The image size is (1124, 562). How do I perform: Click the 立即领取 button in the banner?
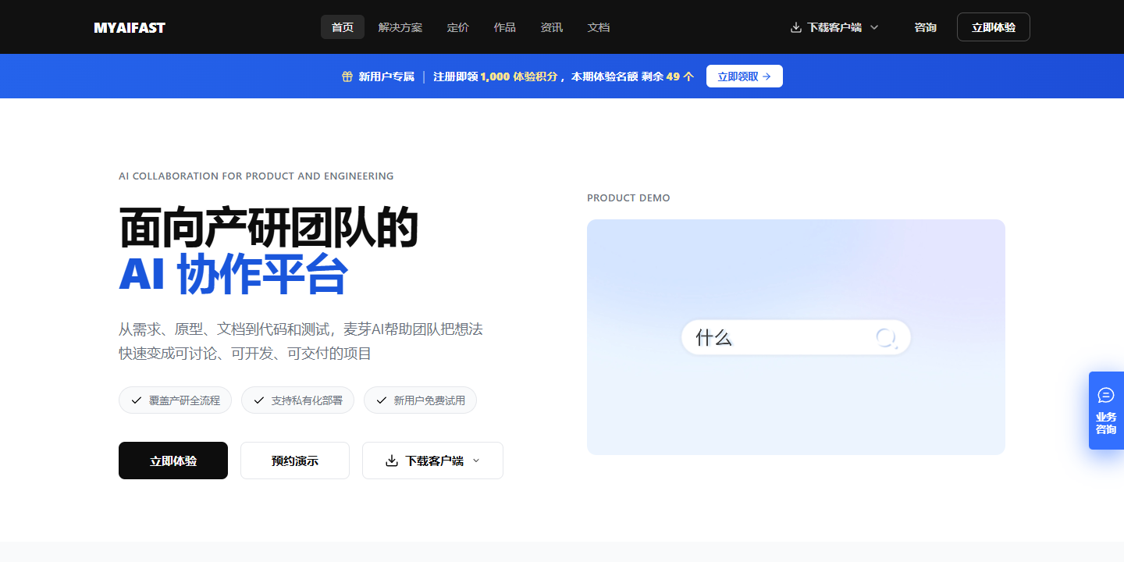[x=745, y=76]
